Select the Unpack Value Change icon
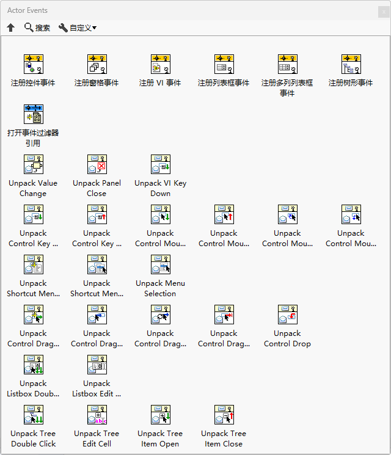Viewport: 391px width, 455px height. click(34, 164)
